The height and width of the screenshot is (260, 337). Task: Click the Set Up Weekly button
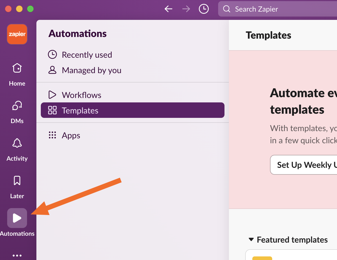pos(304,165)
